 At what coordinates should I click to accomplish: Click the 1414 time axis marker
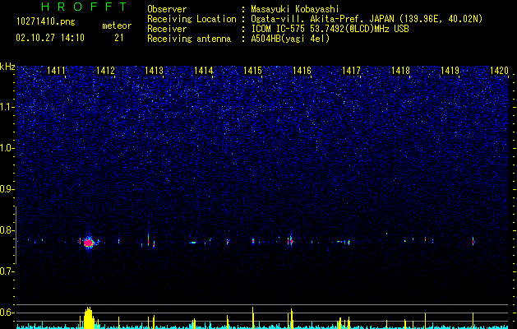(204, 70)
